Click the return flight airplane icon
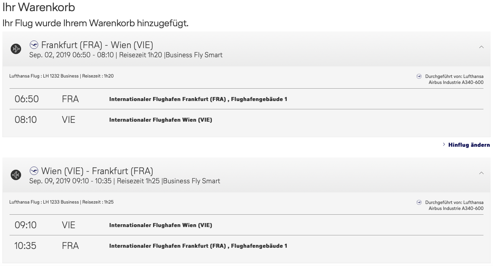Viewport: 493px width, 266px height. point(16,175)
